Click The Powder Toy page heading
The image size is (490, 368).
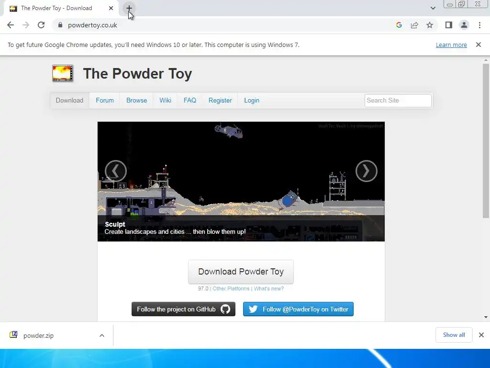click(x=137, y=74)
